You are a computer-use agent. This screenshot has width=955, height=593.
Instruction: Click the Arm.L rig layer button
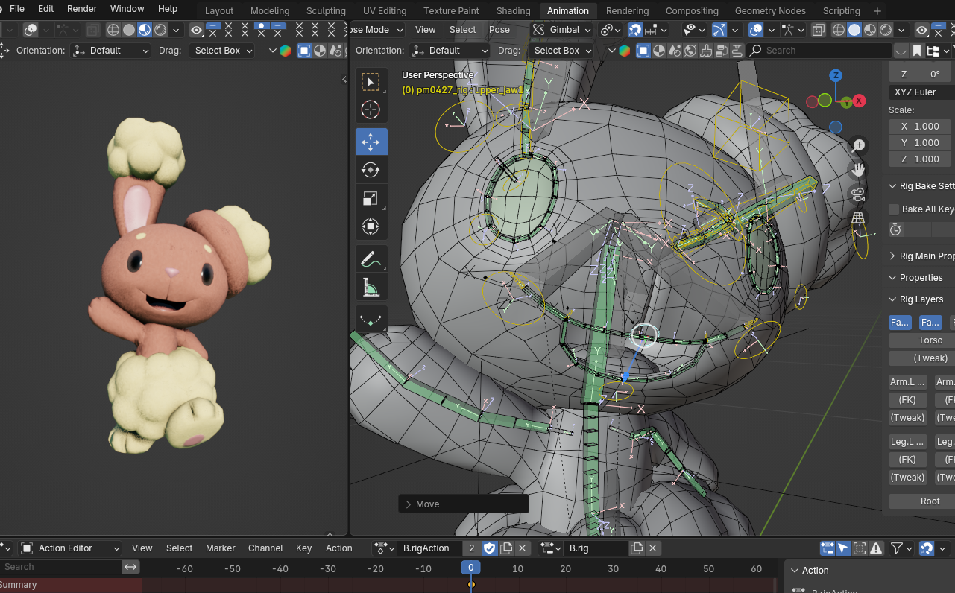[x=907, y=382]
